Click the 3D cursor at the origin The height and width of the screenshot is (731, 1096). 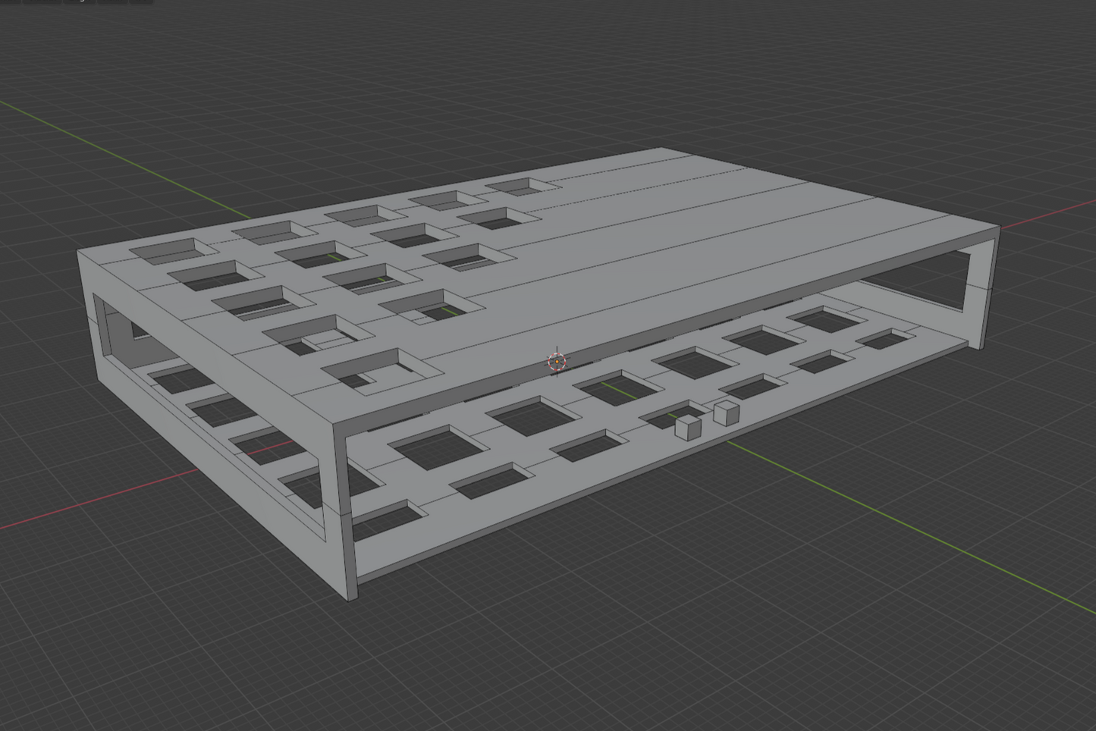557,362
